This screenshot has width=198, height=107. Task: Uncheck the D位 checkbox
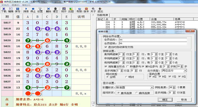[x=179, y=76]
